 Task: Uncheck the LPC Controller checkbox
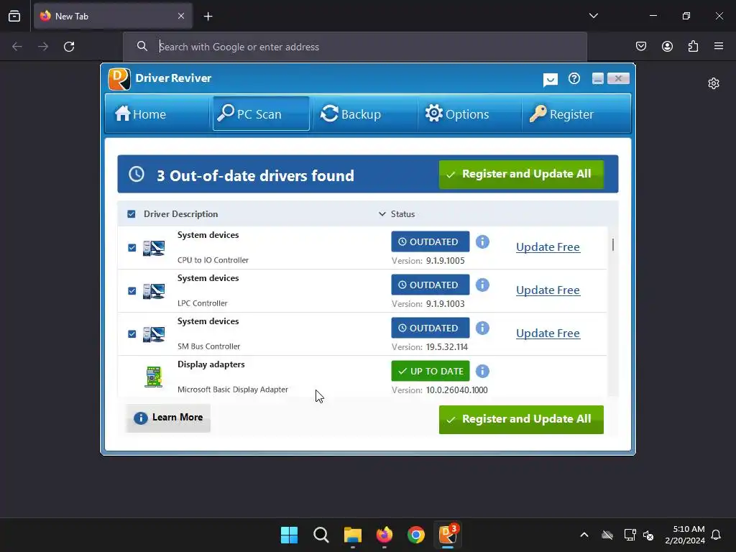click(x=132, y=291)
